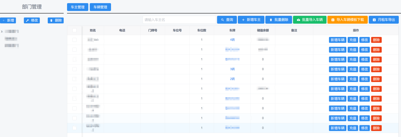Click 新增车辆 in the 4辆 row
Image resolution: width=401 pixels, height=137 pixels.
(337, 40)
